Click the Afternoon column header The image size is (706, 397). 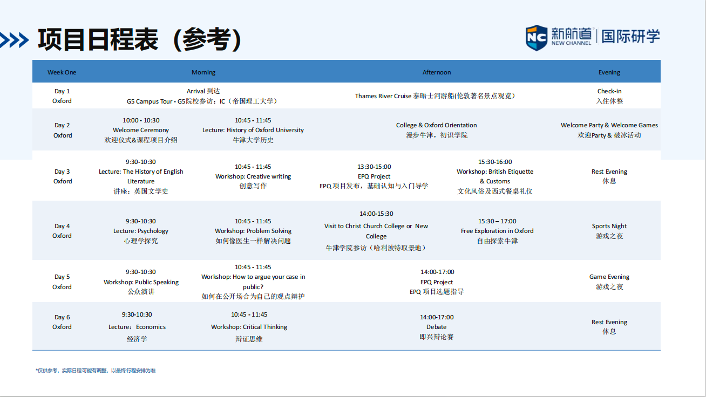[437, 72]
